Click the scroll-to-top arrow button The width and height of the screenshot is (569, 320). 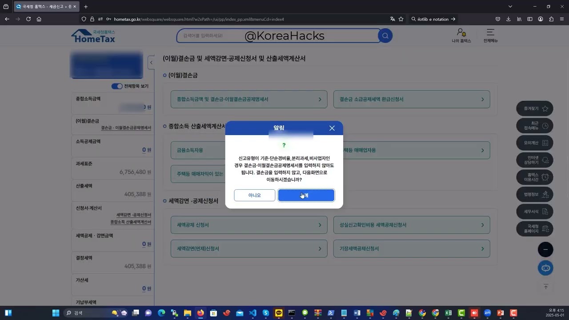[x=546, y=287]
